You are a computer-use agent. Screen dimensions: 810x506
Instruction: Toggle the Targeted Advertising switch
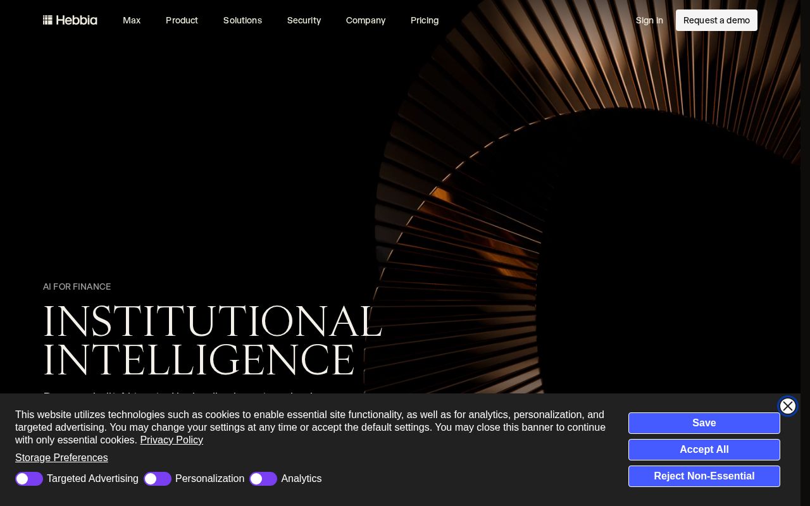(29, 479)
